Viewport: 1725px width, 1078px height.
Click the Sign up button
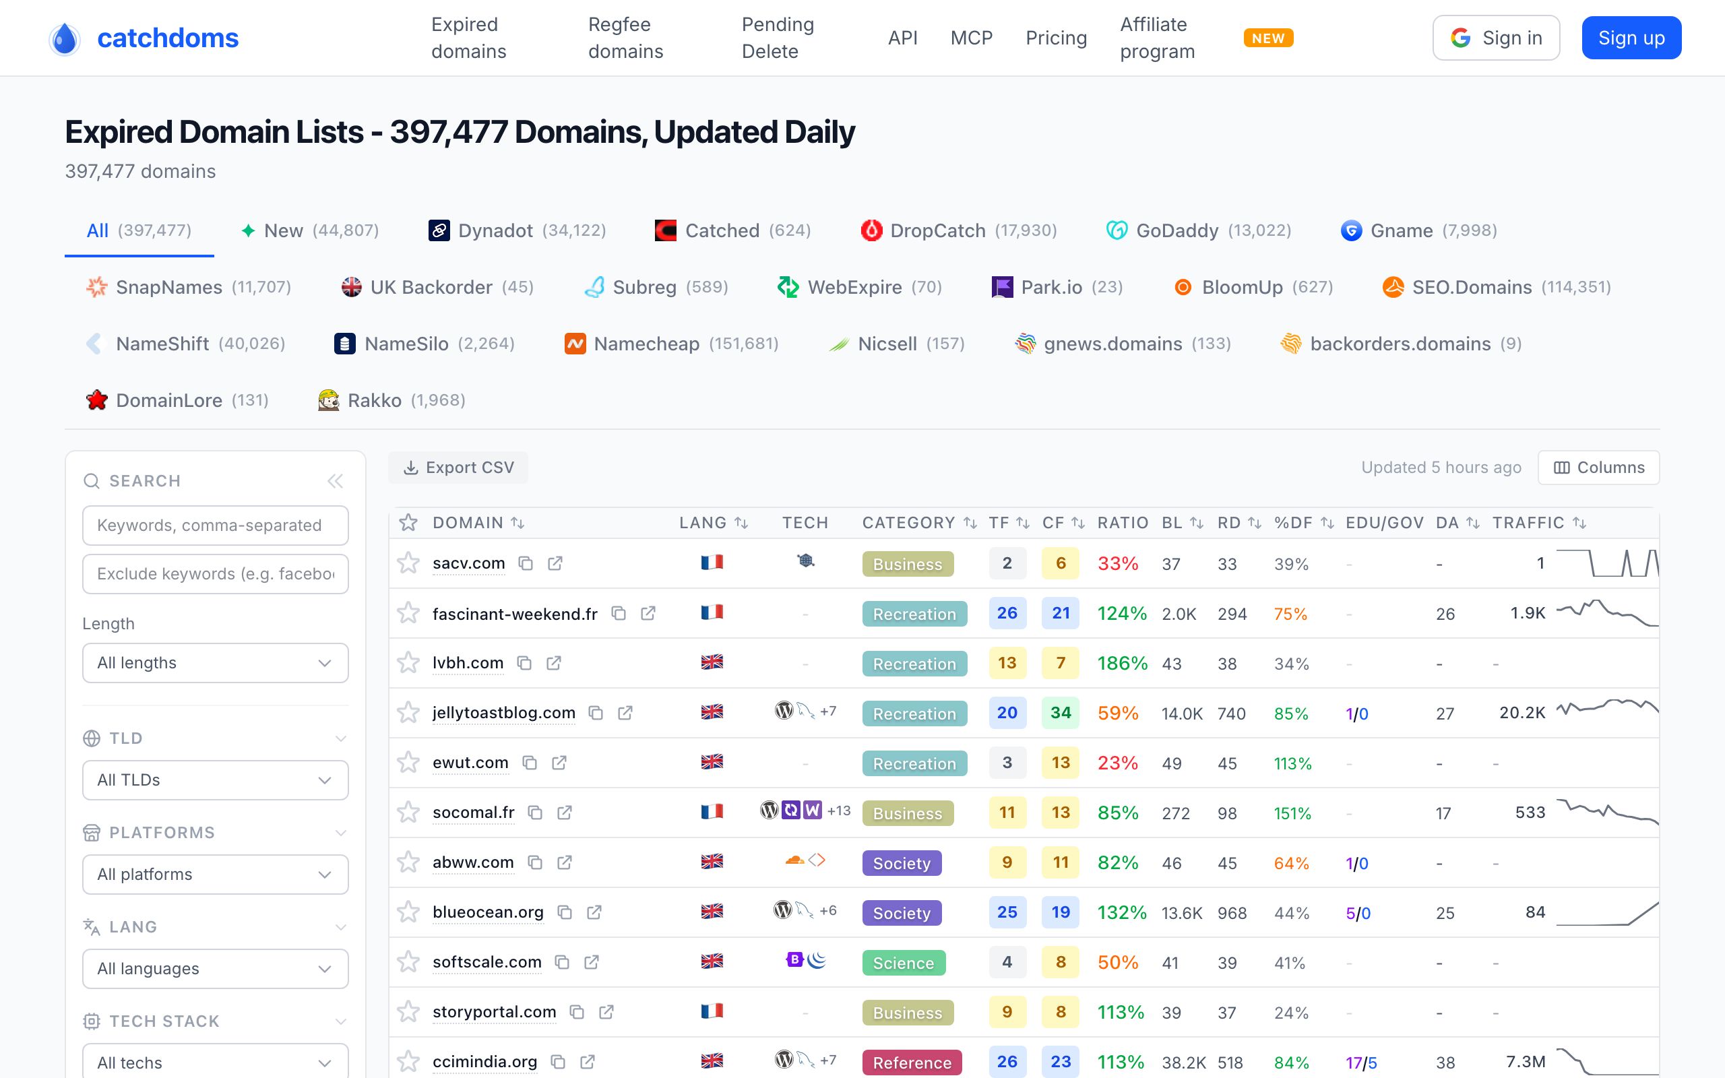pos(1631,38)
